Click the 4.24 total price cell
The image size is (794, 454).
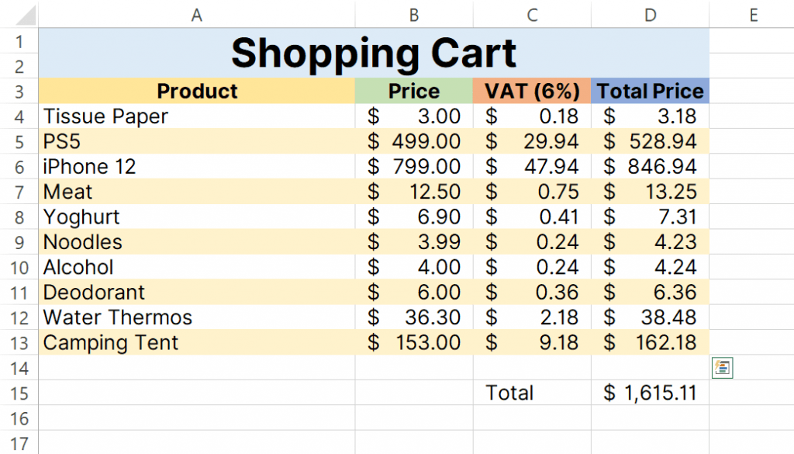pyautogui.click(x=651, y=267)
